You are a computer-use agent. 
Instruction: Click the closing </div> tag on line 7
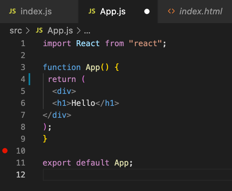point(57,115)
